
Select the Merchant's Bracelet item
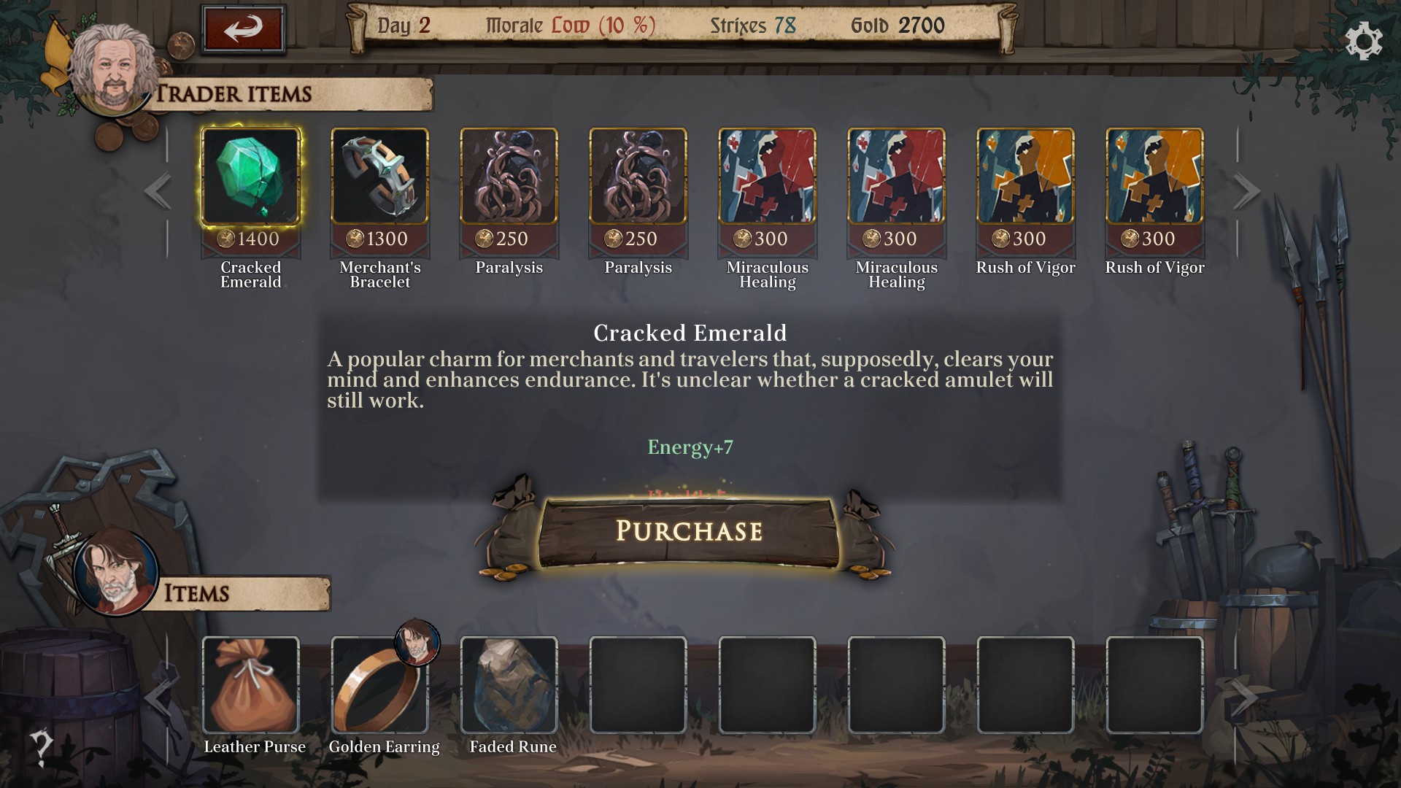pyautogui.click(x=379, y=177)
